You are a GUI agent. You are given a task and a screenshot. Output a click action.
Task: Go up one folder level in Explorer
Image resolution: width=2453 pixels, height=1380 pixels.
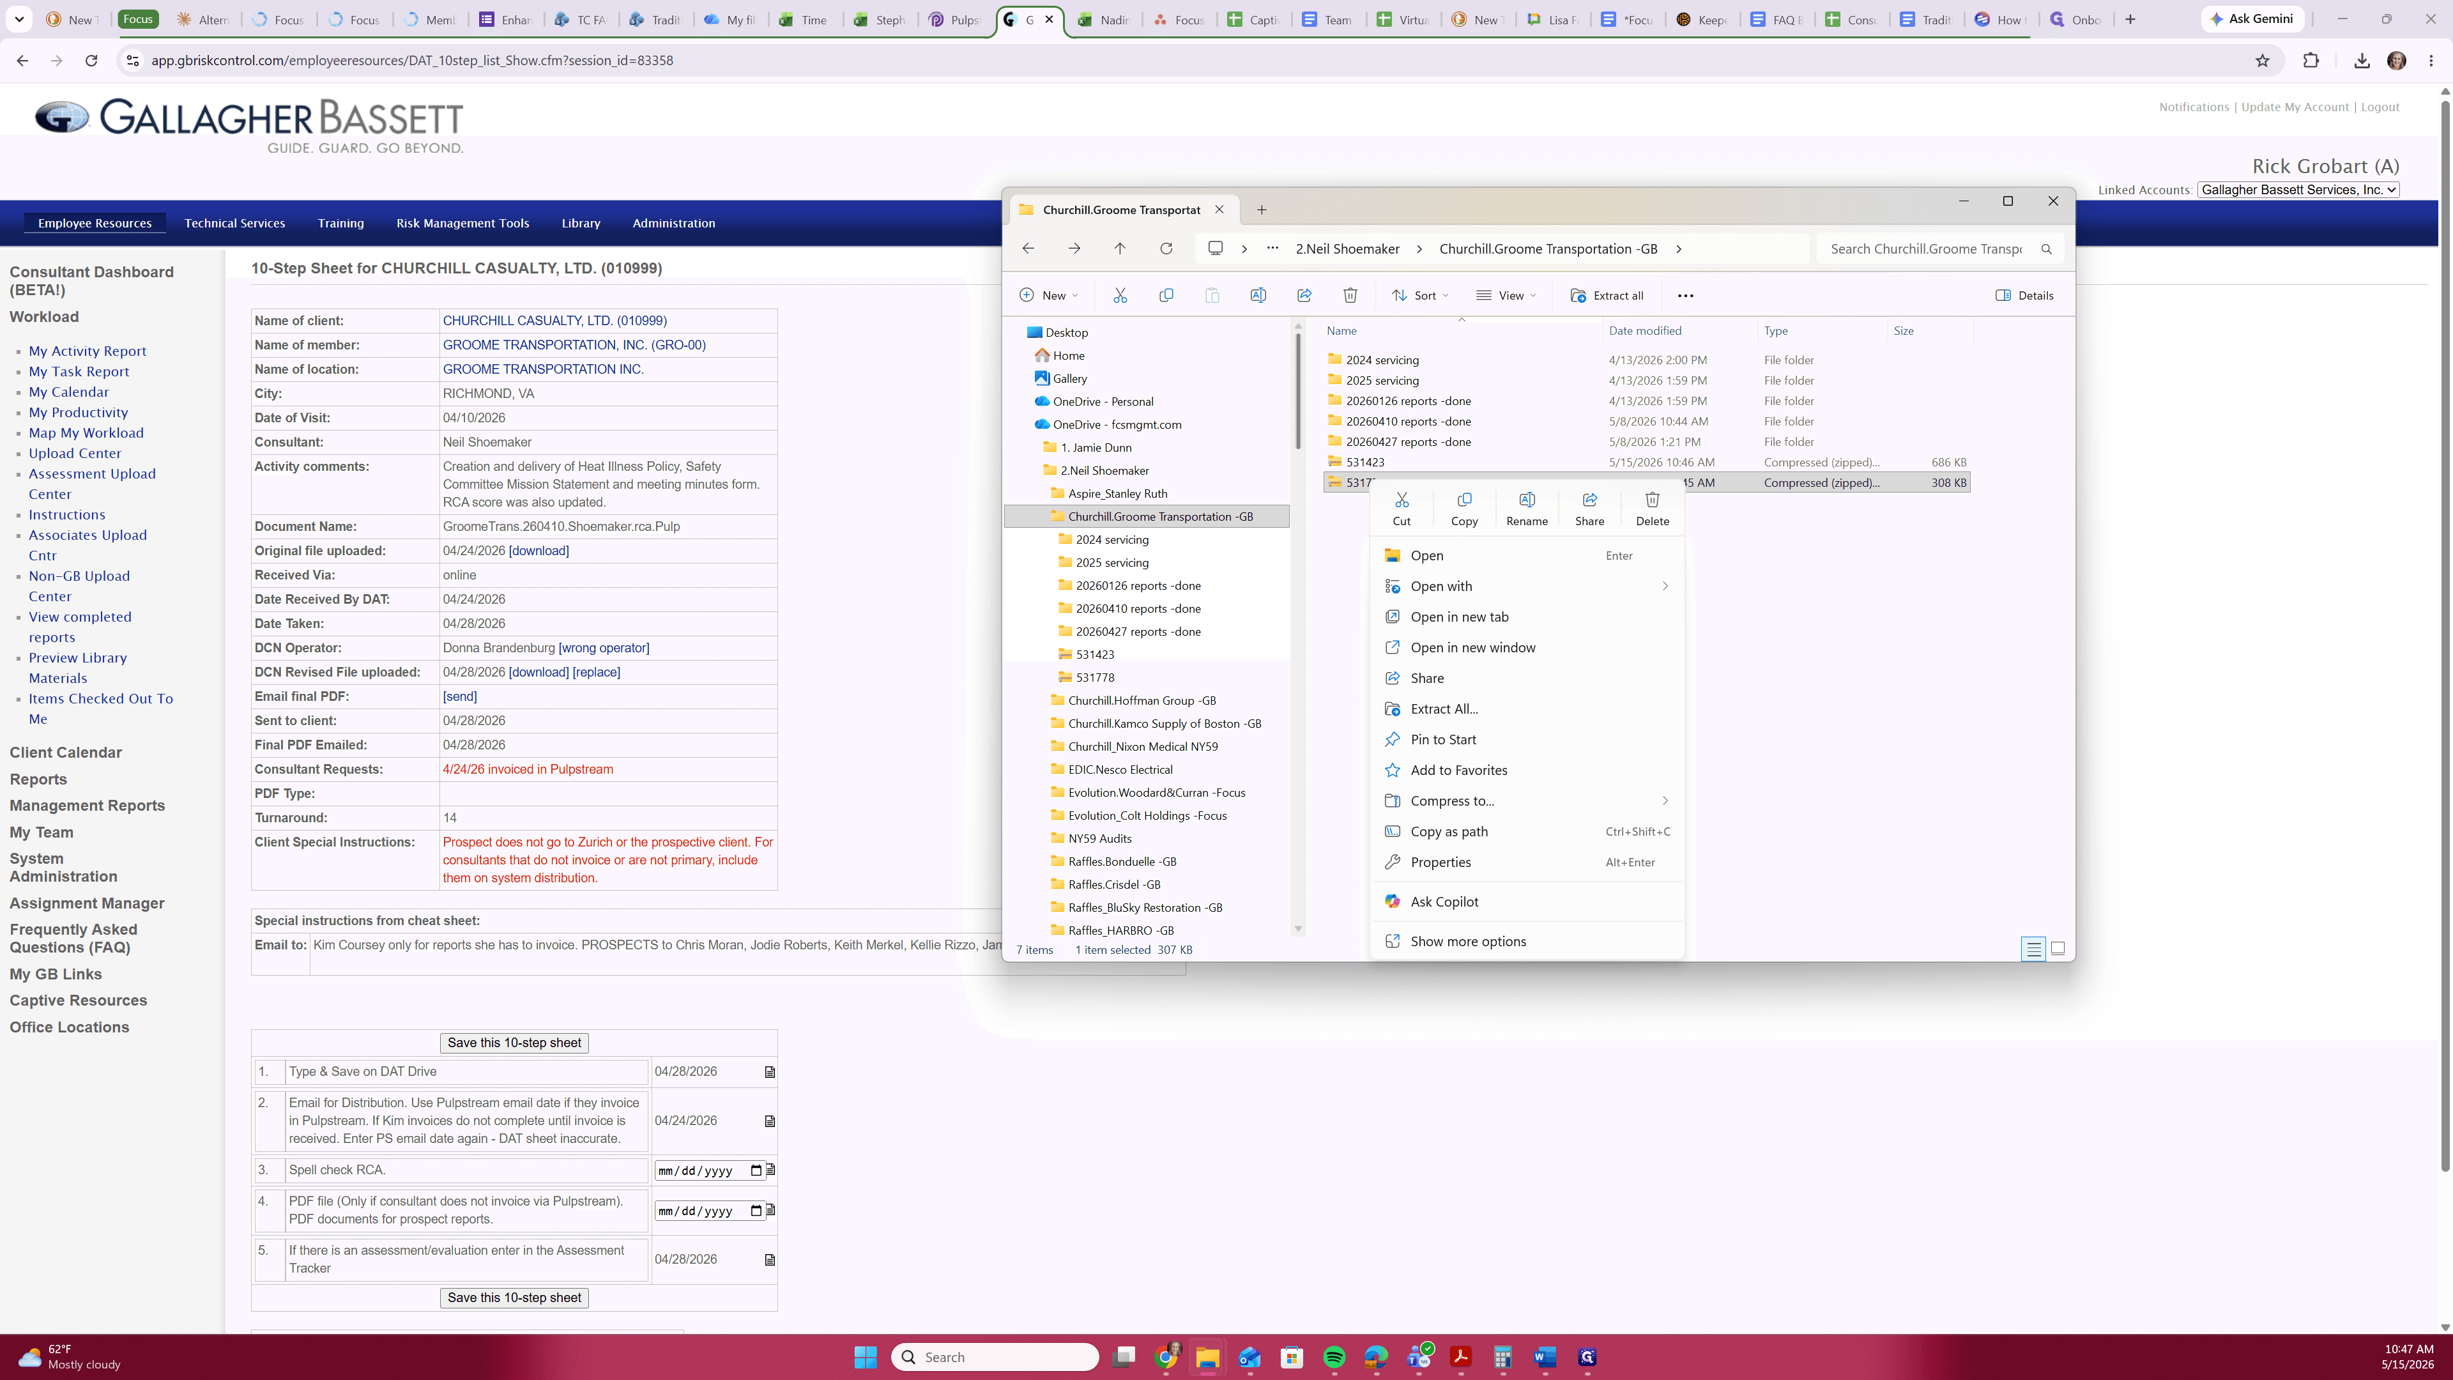coord(1120,249)
